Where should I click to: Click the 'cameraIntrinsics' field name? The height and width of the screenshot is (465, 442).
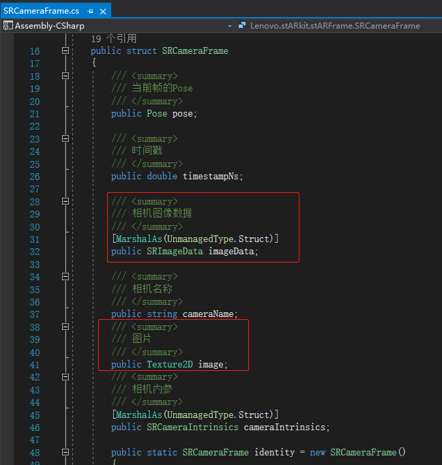285,427
